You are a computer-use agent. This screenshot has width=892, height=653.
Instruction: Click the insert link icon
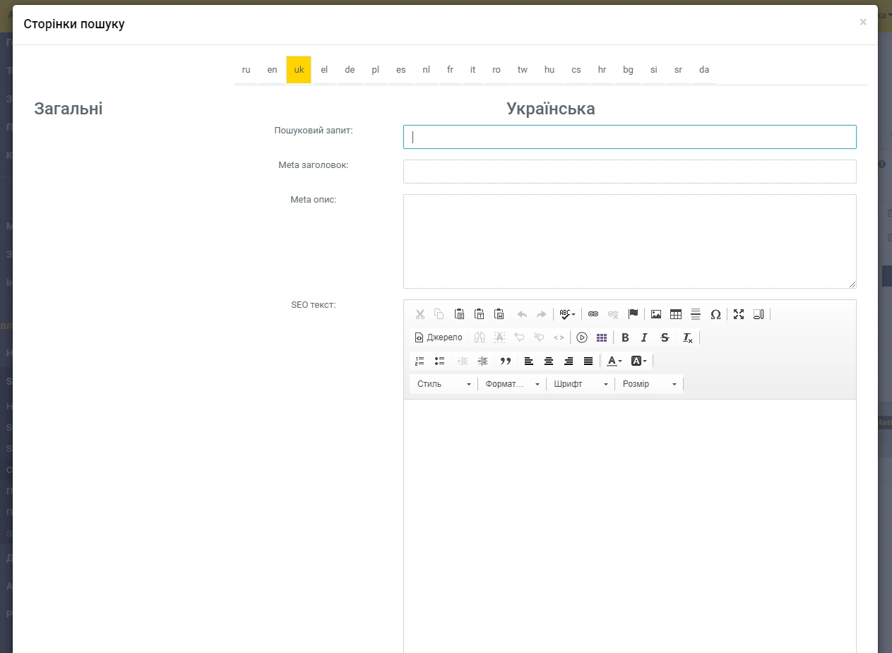pos(593,314)
